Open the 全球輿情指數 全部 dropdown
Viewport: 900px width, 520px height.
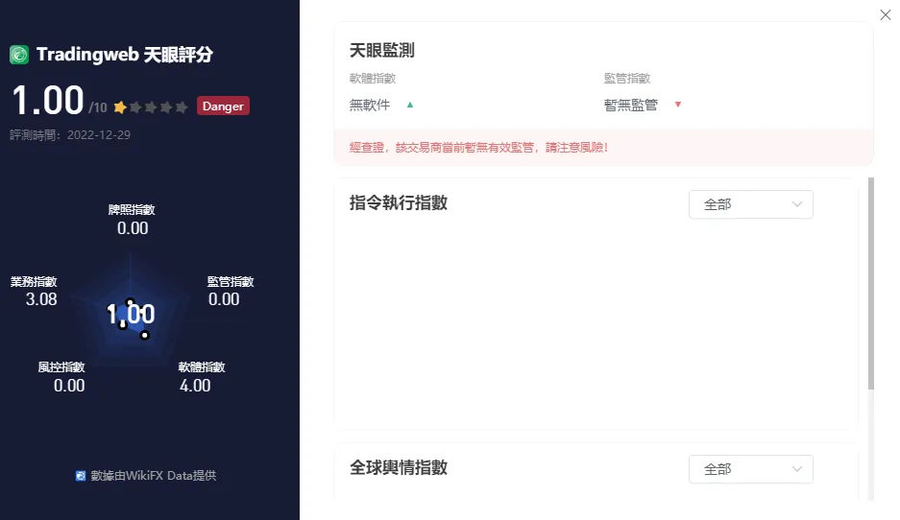[751, 469]
